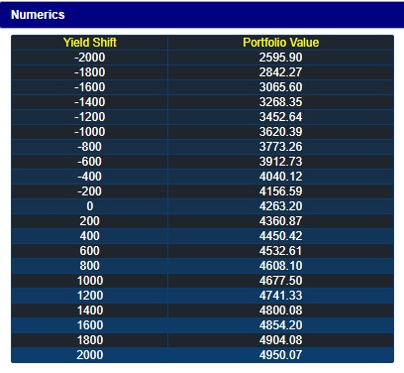Select portfolio value 3773.26
This screenshot has height=373, width=404.
pos(281,147)
